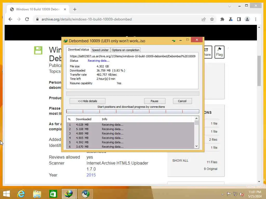This screenshot has width=266, height=199.
Task: Show hidden tray icons arrow
Action: click(x=223, y=194)
